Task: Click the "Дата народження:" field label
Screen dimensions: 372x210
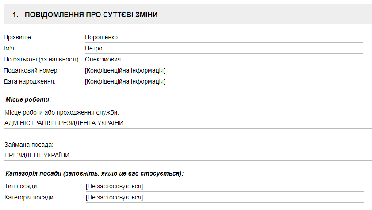Action: coord(29,81)
